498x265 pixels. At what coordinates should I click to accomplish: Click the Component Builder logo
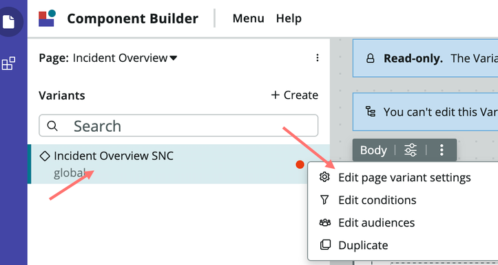47,19
